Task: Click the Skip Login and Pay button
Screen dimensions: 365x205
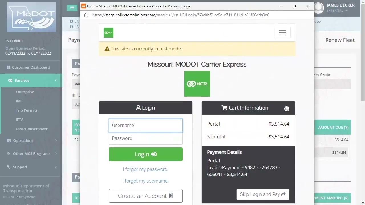Action: [263, 194]
